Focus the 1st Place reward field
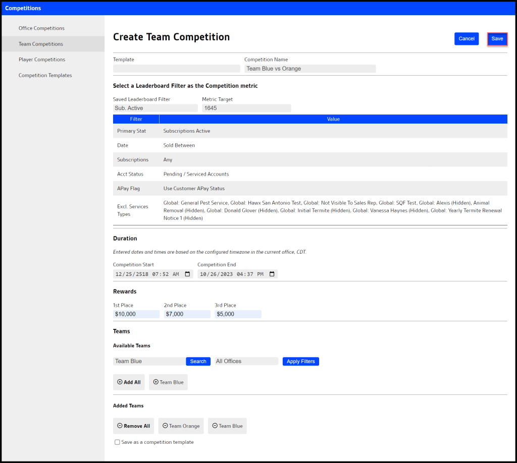Screen dimensions: 517x463 [136, 314]
